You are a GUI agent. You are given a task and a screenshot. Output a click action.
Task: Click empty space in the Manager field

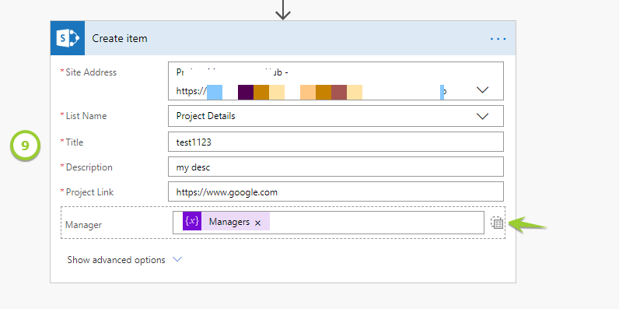pos(375,223)
